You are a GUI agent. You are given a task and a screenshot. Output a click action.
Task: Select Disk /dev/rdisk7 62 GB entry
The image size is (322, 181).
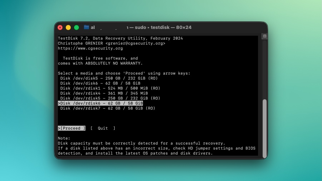(108, 109)
